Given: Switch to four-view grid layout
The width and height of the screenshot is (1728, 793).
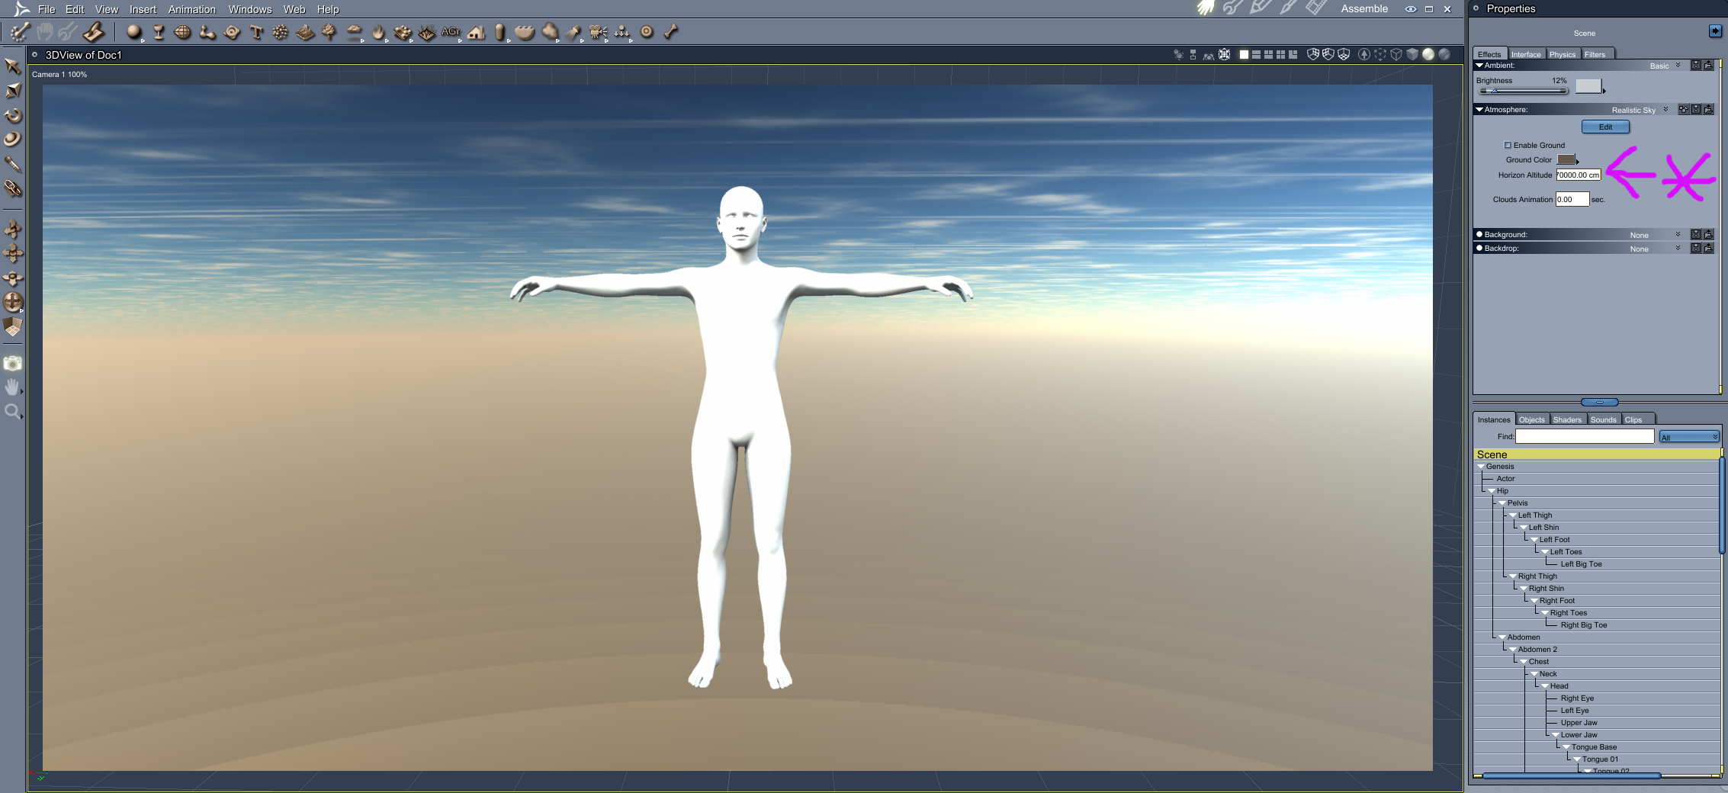Looking at the screenshot, I should [1280, 55].
